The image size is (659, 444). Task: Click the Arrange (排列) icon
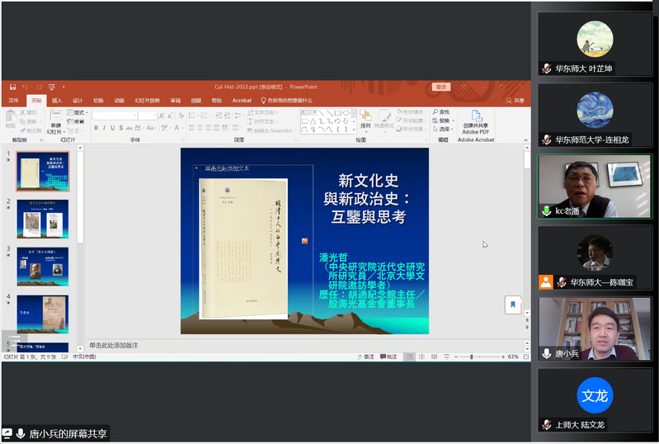click(x=365, y=119)
